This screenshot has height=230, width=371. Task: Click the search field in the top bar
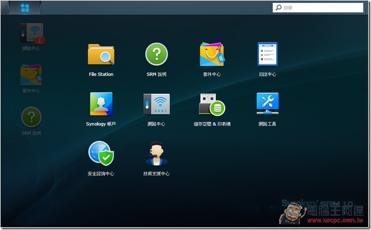click(318, 7)
